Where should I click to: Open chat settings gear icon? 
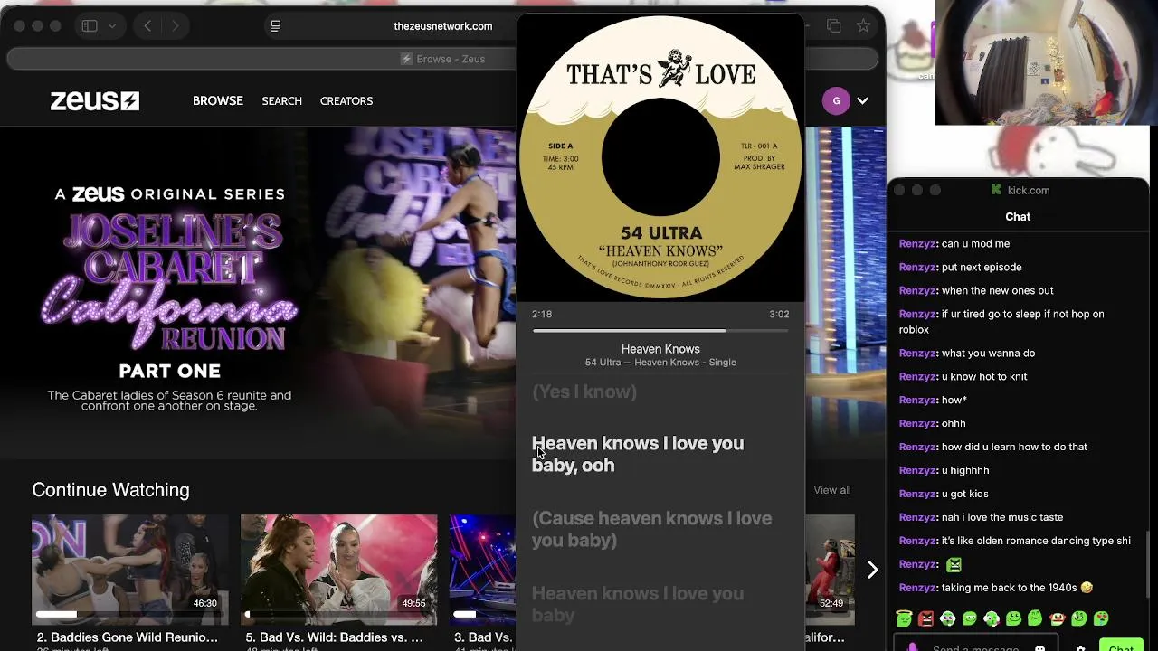tap(1080, 647)
